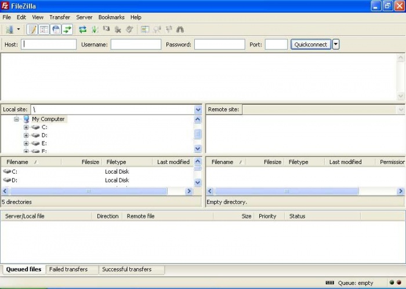Click the local file list horizontal scrollbar

pyautogui.click(x=89, y=191)
